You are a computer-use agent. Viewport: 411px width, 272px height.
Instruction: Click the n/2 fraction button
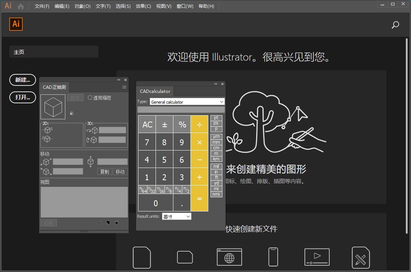186,190
